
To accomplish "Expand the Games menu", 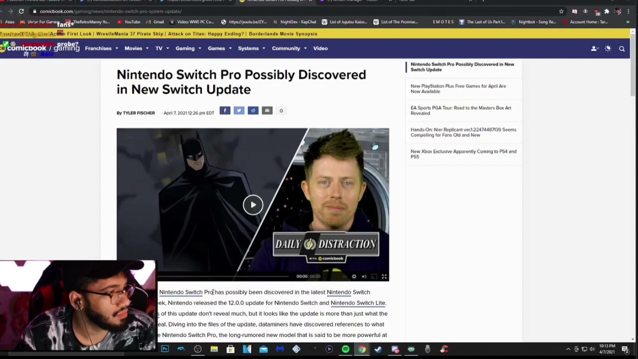I will pyautogui.click(x=219, y=48).
